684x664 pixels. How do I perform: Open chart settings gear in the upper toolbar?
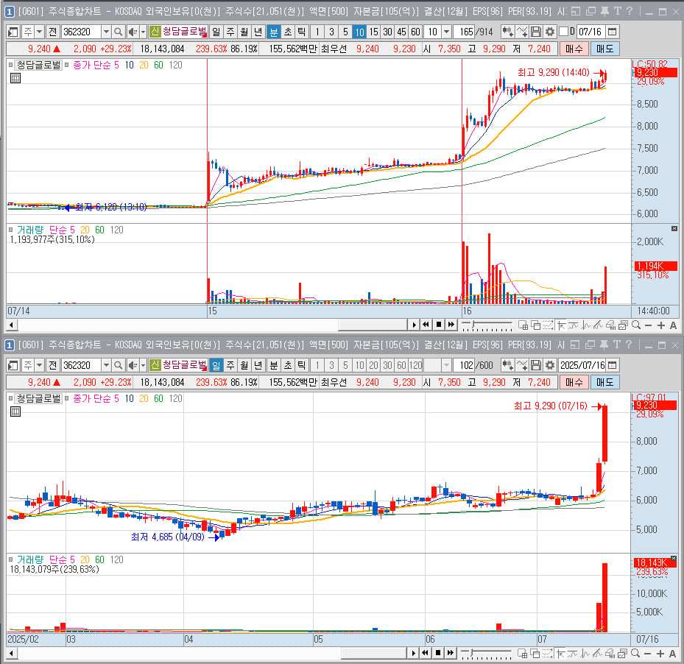pyautogui.click(x=550, y=32)
